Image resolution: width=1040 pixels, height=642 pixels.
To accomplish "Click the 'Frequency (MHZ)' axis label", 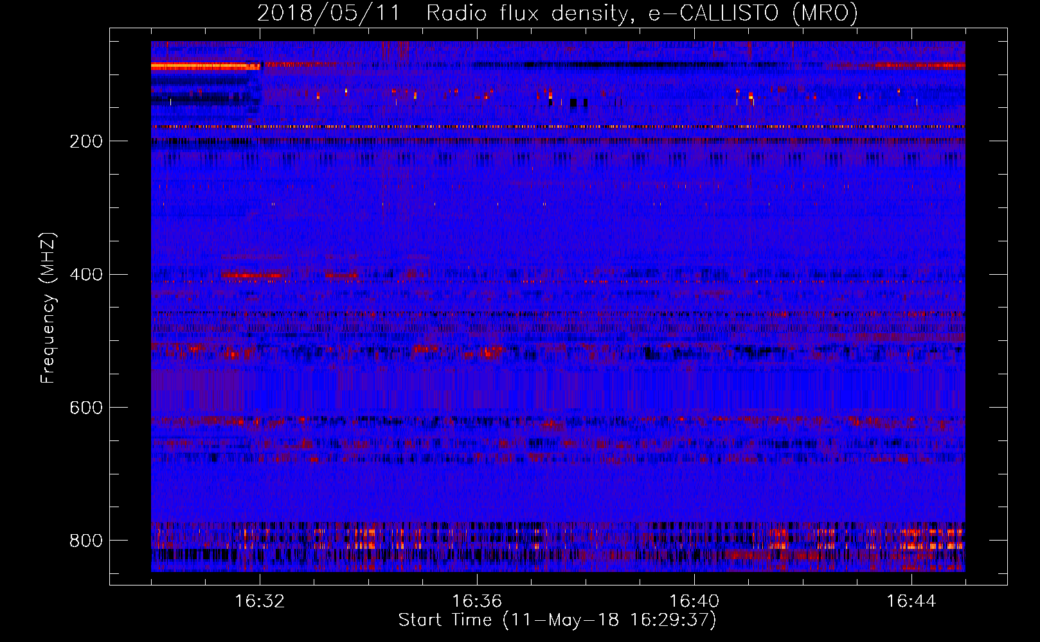I will tap(48, 308).
